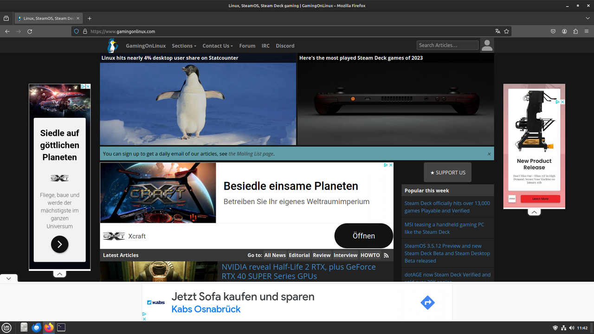Click the Firefox back arrow

click(7, 32)
